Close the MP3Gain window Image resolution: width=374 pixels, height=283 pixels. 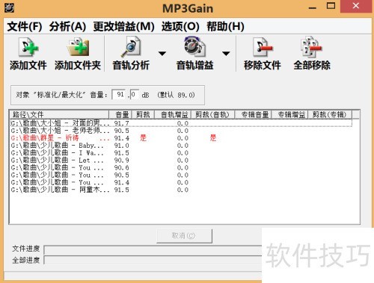point(356,6)
